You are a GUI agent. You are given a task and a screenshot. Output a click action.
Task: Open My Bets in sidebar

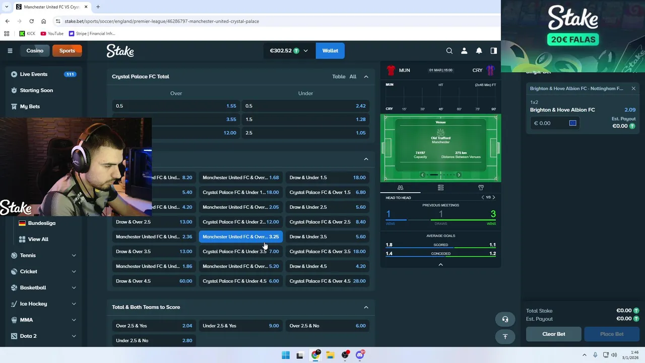30,106
